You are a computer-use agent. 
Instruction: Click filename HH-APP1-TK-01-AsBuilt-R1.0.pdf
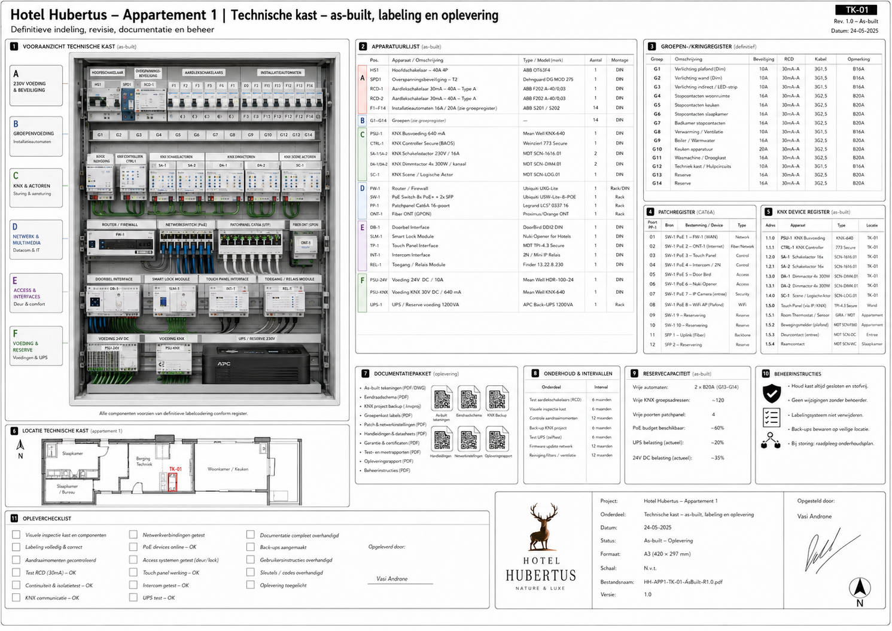click(683, 581)
